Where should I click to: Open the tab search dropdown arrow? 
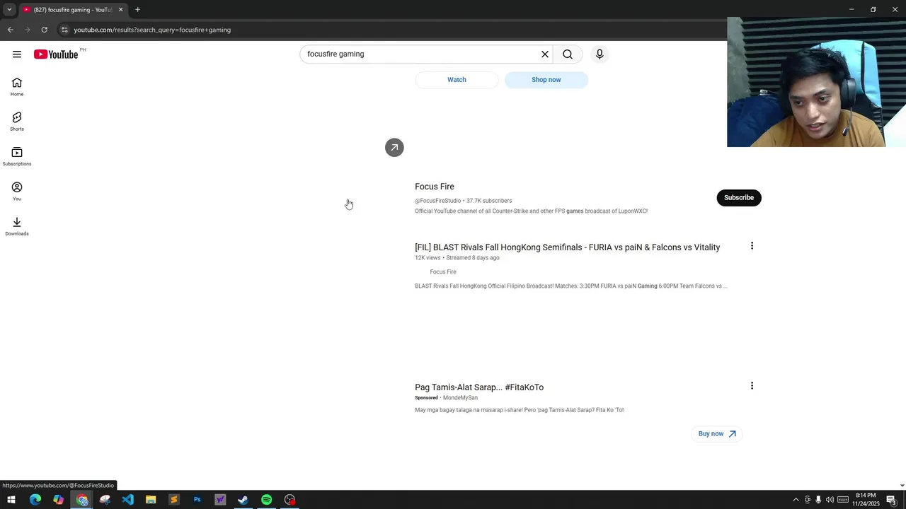point(9,10)
